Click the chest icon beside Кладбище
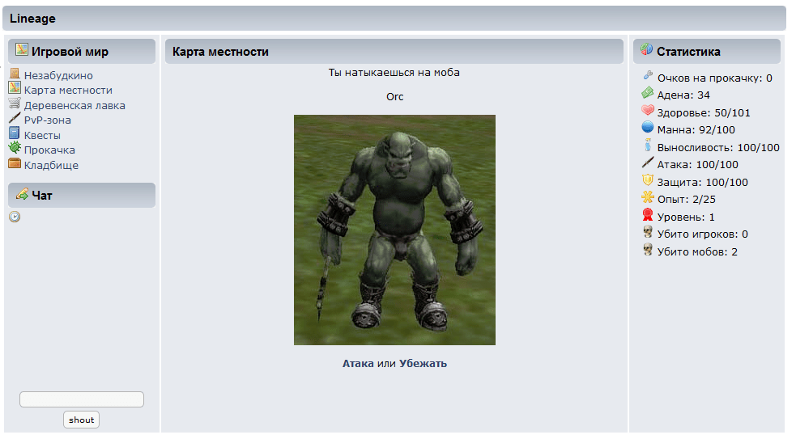The width and height of the screenshot is (796, 439). click(x=15, y=164)
